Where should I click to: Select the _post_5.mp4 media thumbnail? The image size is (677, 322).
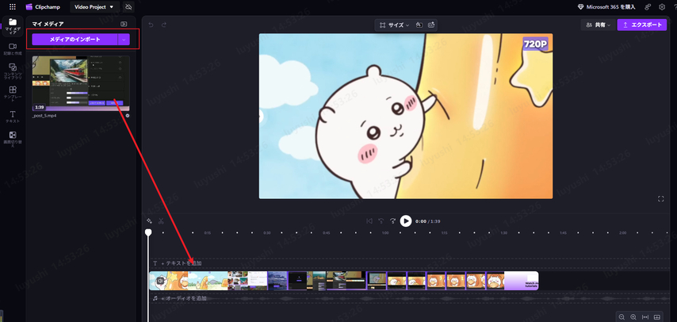pos(81,83)
